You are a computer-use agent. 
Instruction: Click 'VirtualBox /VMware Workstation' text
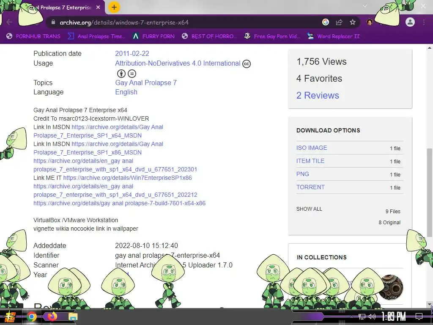(76, 220)
